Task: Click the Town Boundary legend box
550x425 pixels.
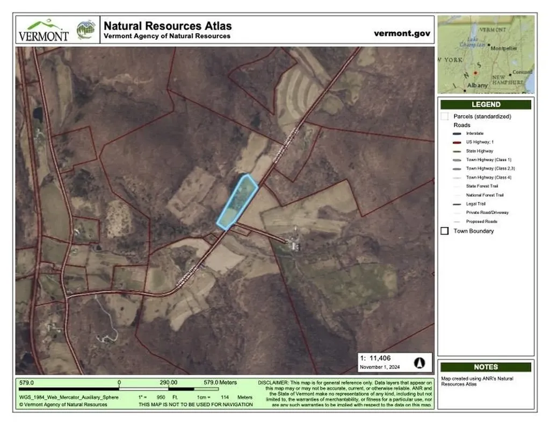Action: tap(445, 231)
